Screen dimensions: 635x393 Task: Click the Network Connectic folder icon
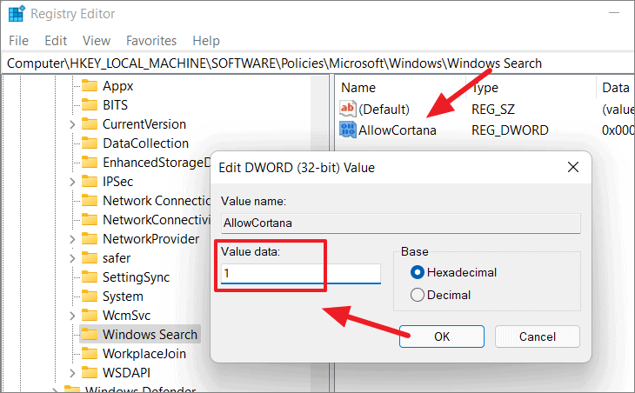pos(90,200)
